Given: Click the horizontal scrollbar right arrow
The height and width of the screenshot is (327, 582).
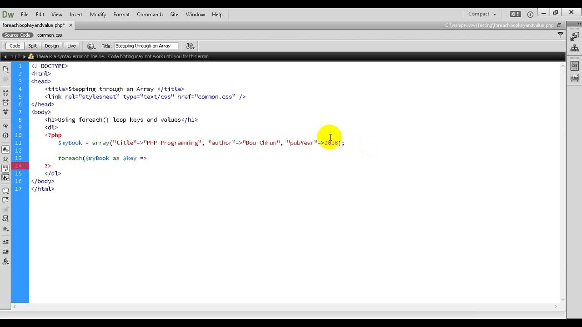Looking at the screenshot, I should coord(556,307).
